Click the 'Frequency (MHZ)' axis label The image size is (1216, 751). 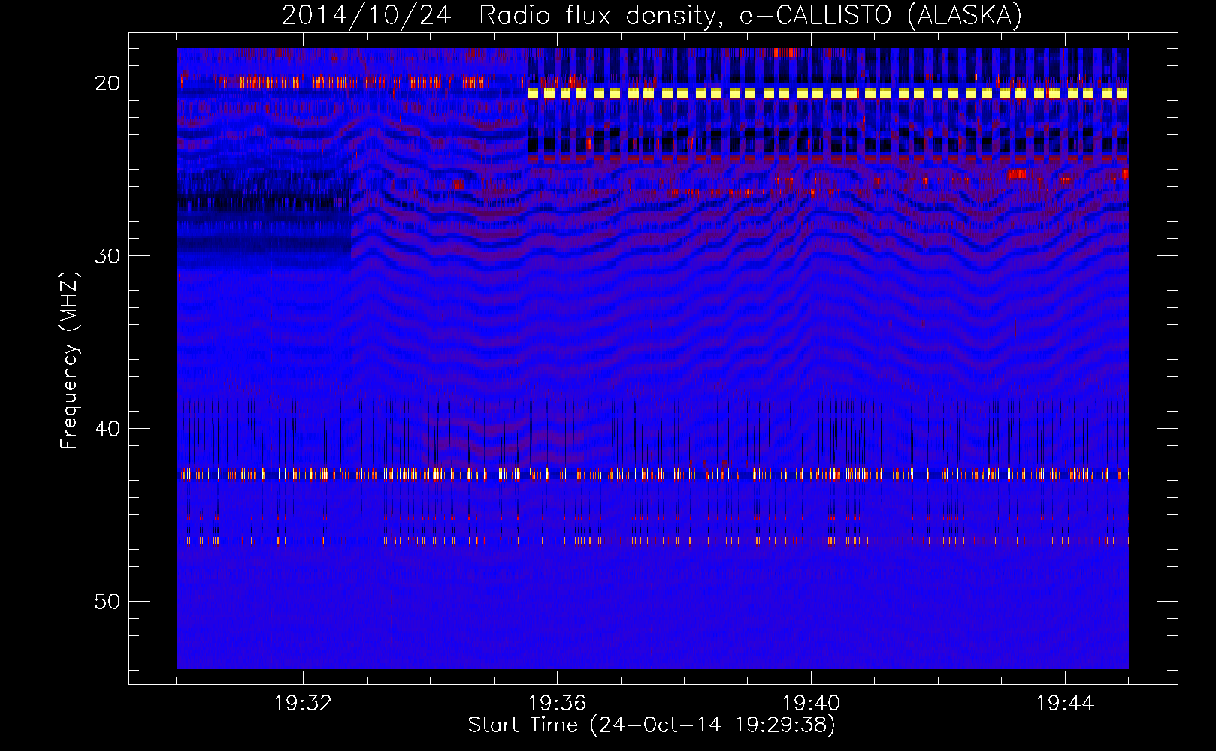69,360
